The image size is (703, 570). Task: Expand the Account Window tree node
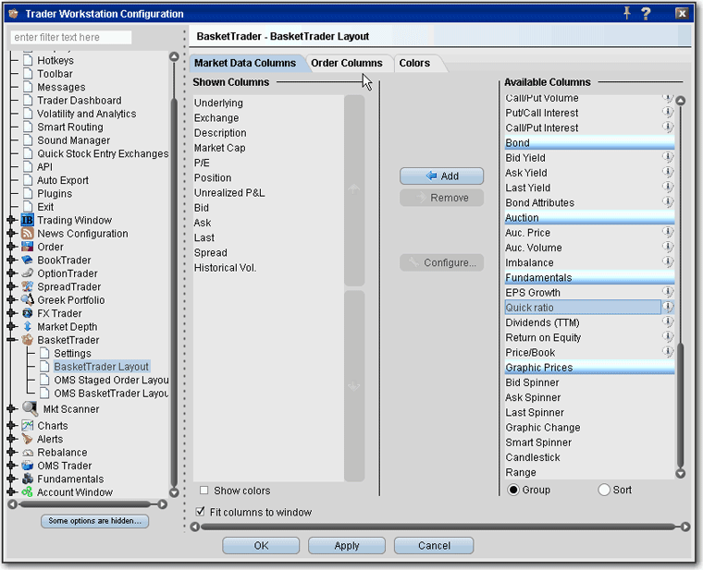(x=12, y=492)
